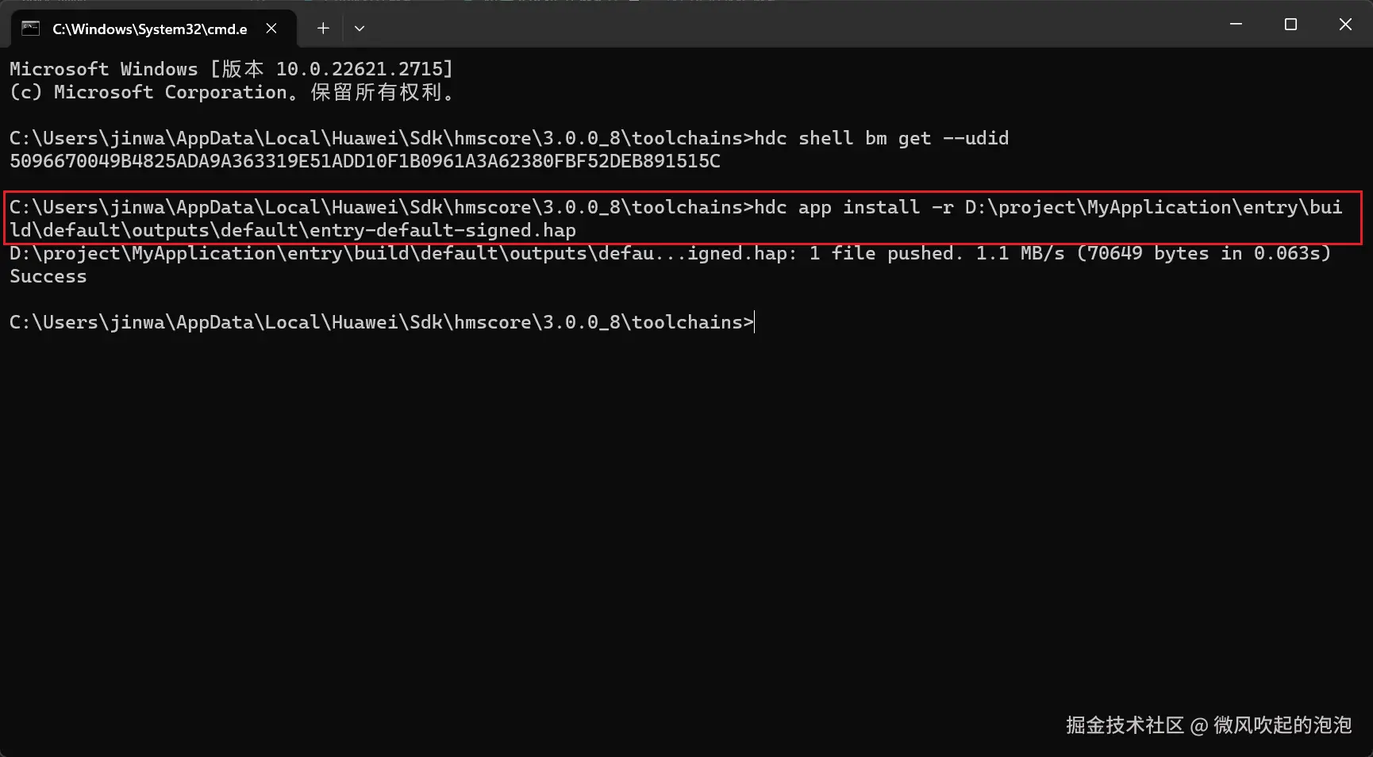Screen dimensions: 1373x757
Task: Click the 'hdc shell bm get --udid' command
Action: pyautogui.click(x=881, y=138)
